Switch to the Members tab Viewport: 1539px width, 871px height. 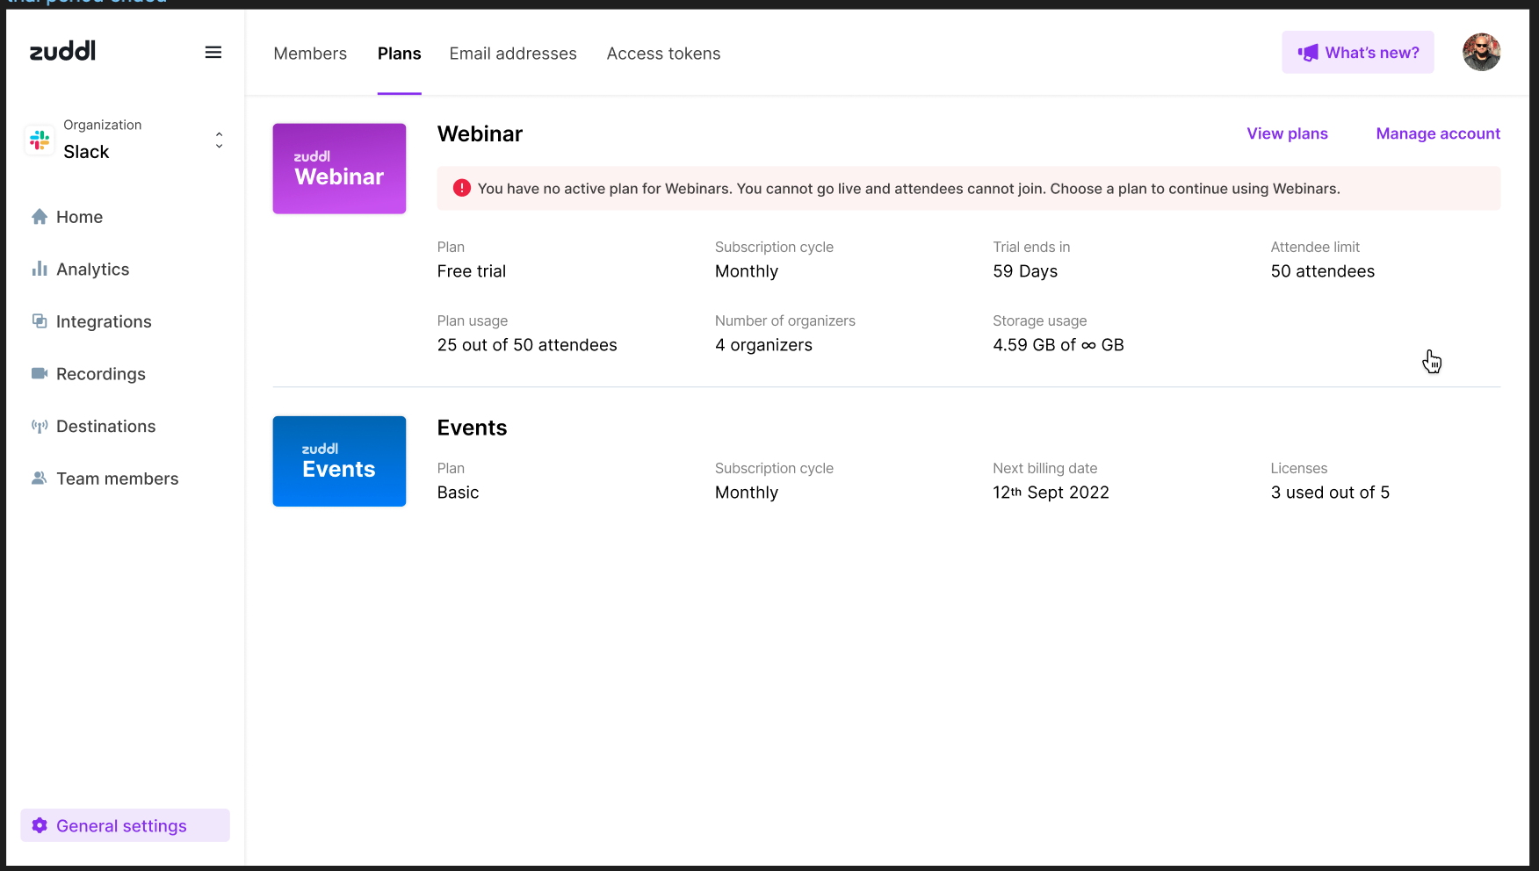(310, 54)
